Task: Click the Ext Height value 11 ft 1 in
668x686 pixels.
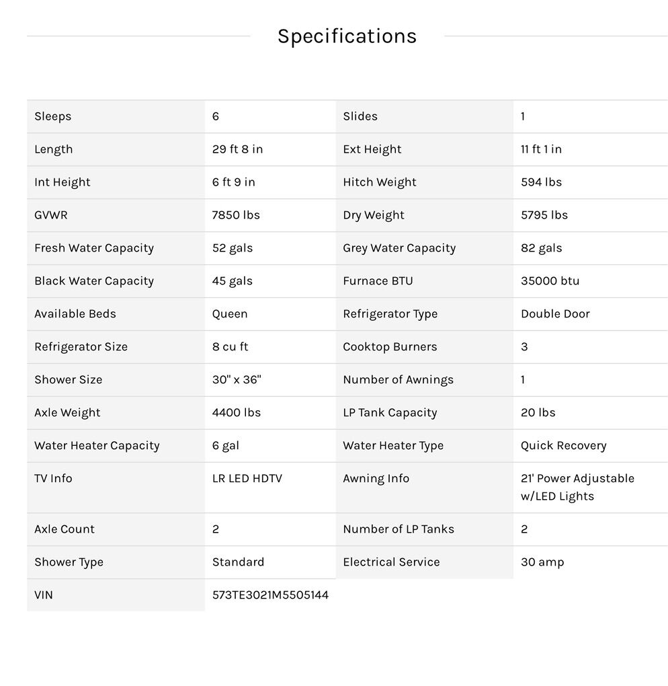Action: pyautogui.click(x=541, y=149)
